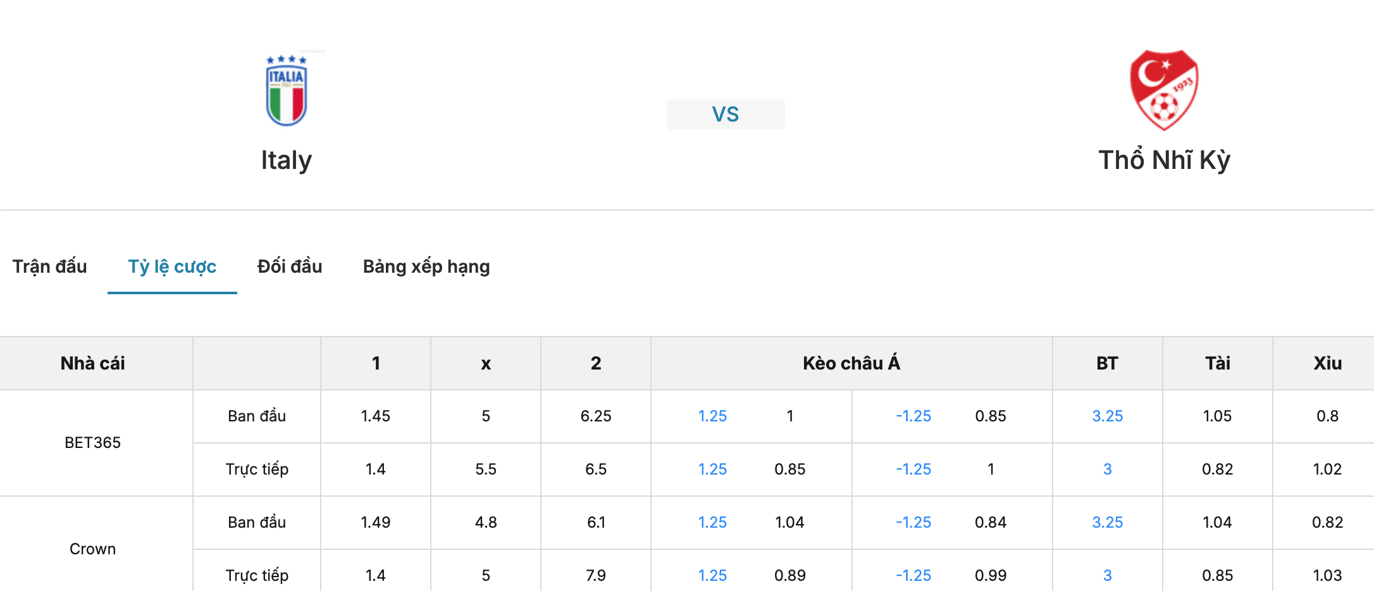This screenshot has width=1374, height=591.
Task: Click the Tài column header
Action: click(1218, 363)
